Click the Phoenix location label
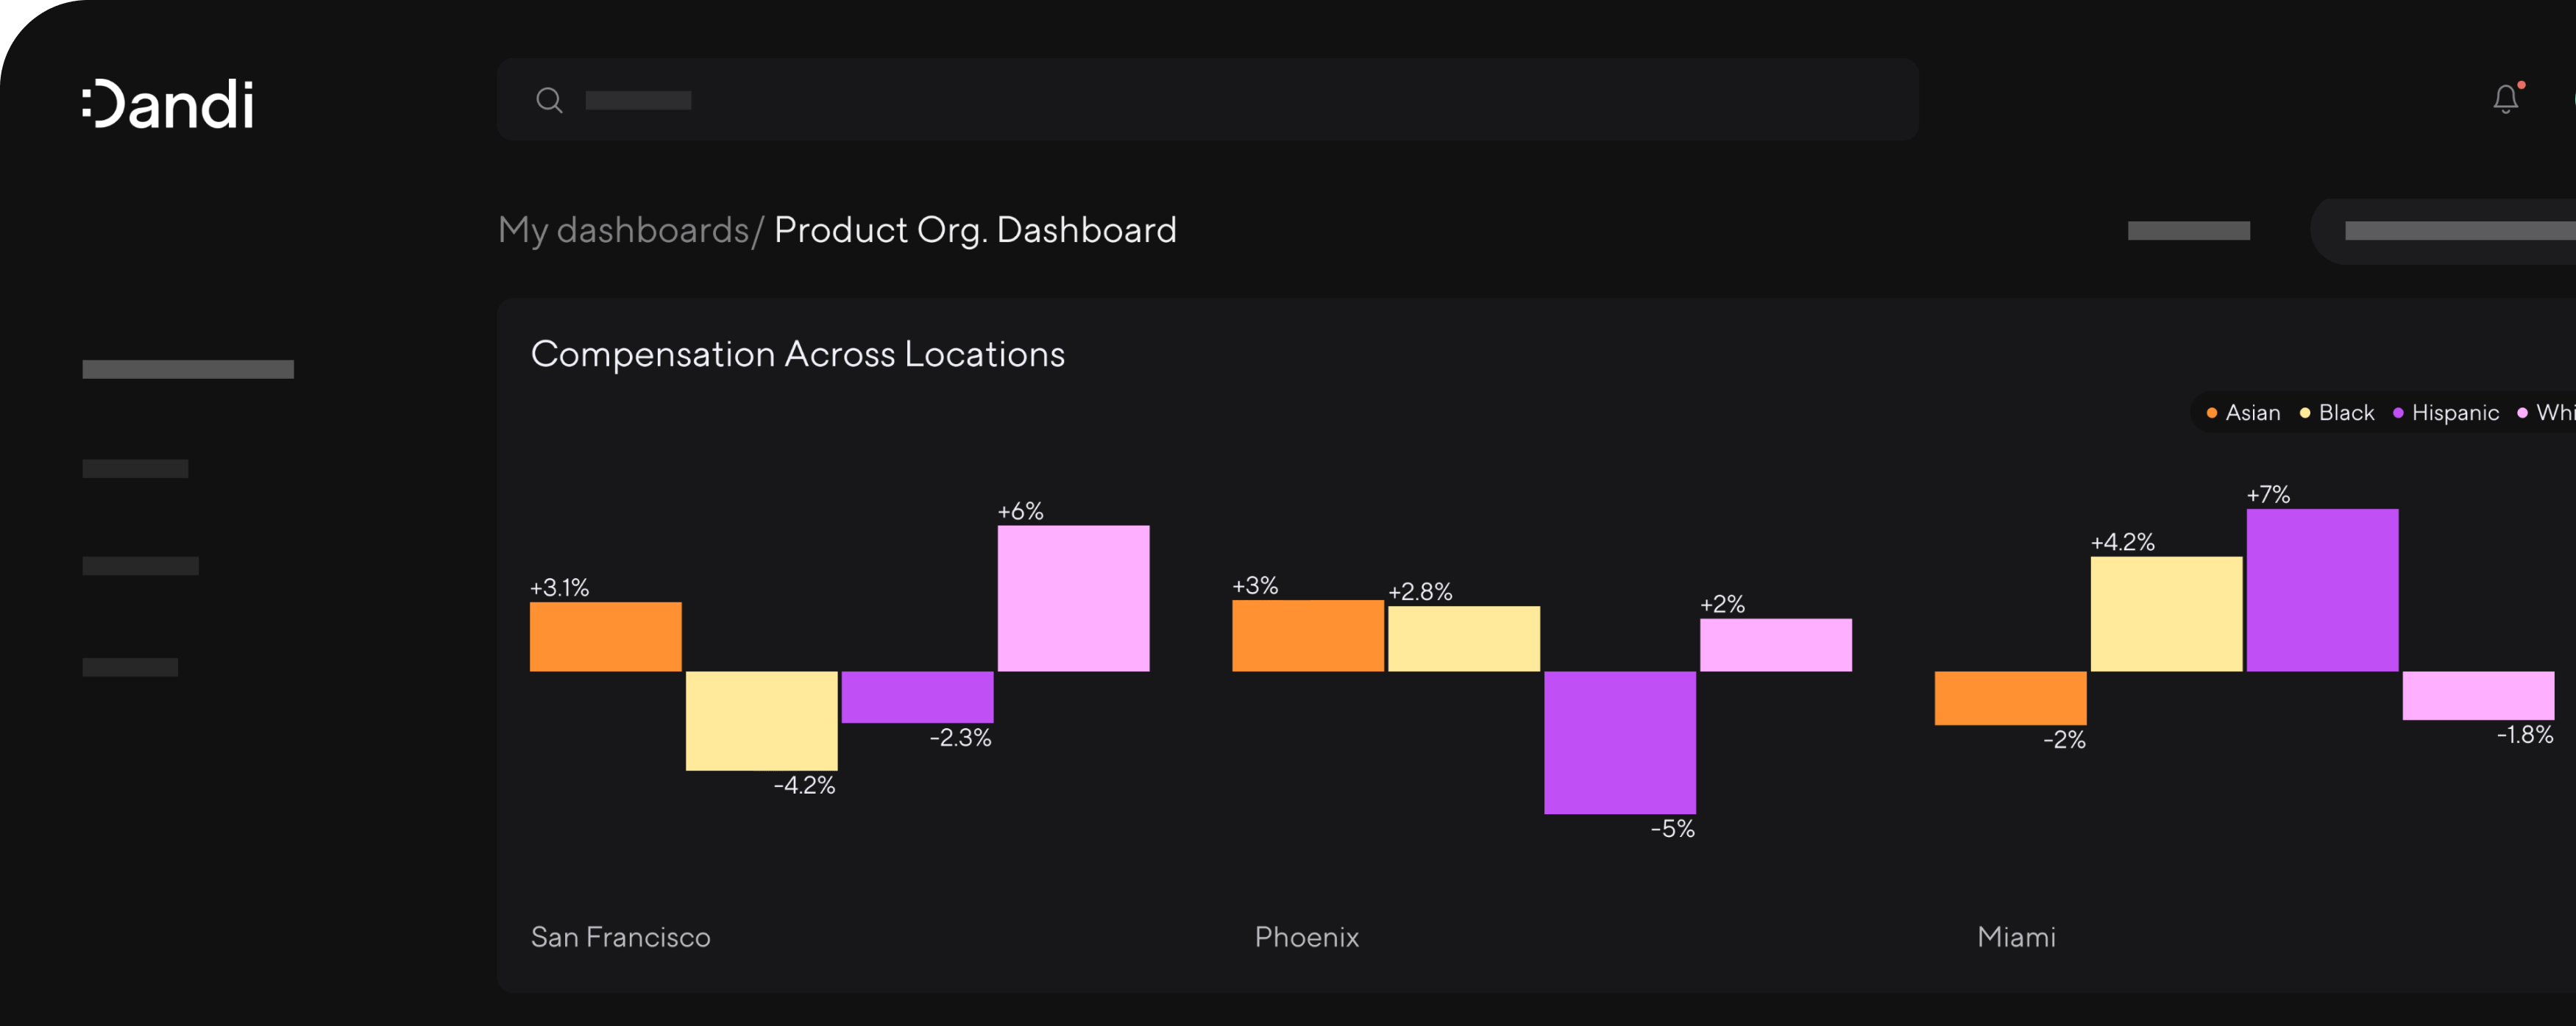The width and height of the screenshot is (2576, 1026). point(1306,937)
